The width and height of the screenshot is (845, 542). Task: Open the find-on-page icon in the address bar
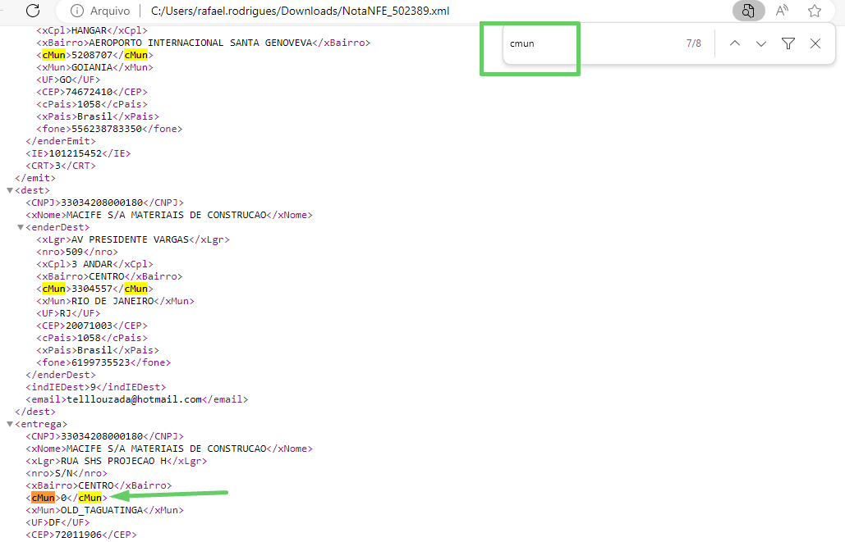click(748, 11)
